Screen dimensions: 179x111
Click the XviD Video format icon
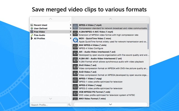click(75, 73)
